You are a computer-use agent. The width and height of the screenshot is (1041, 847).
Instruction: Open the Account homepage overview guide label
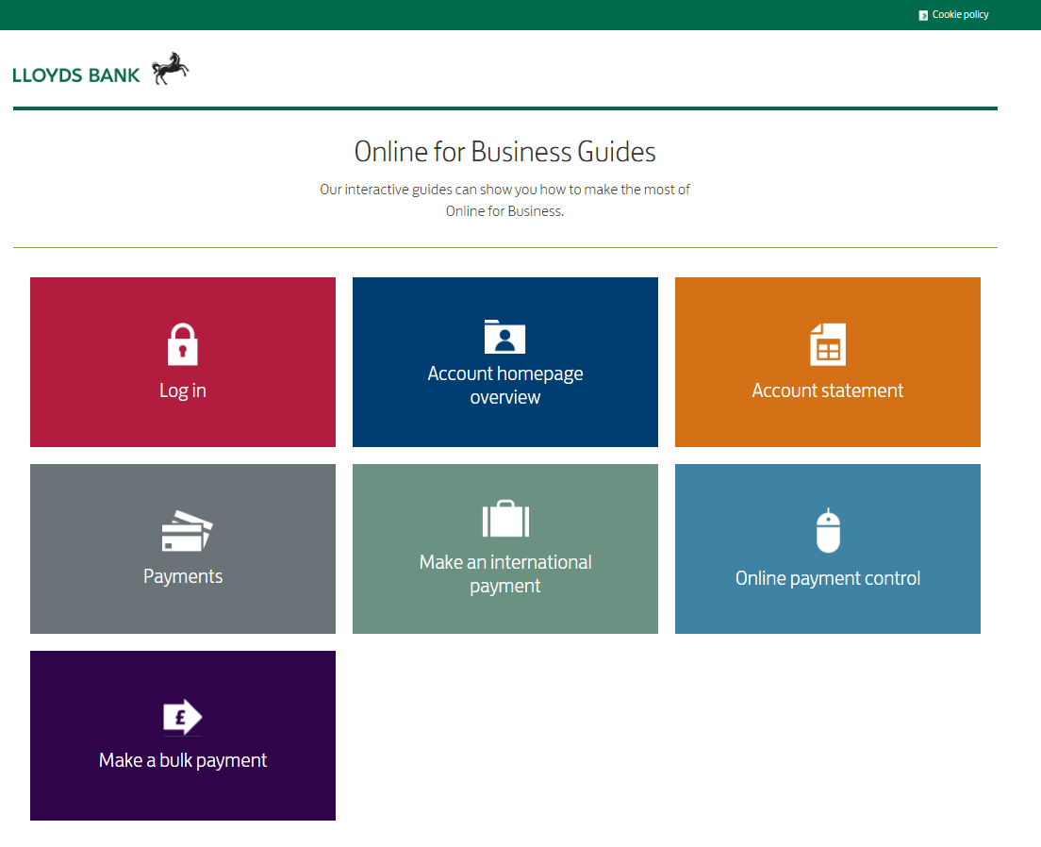[x=505, y=386]
